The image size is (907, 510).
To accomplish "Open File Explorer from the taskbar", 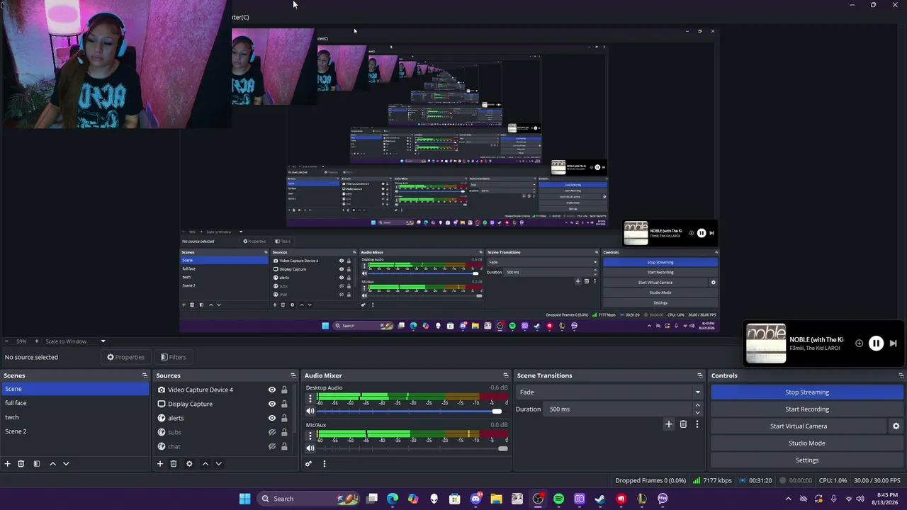I will [x=496, y=499].
